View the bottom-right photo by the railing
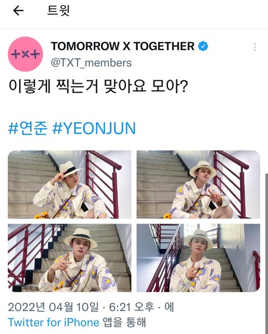This screenshot has width=268, height=334. coord(198,257)
